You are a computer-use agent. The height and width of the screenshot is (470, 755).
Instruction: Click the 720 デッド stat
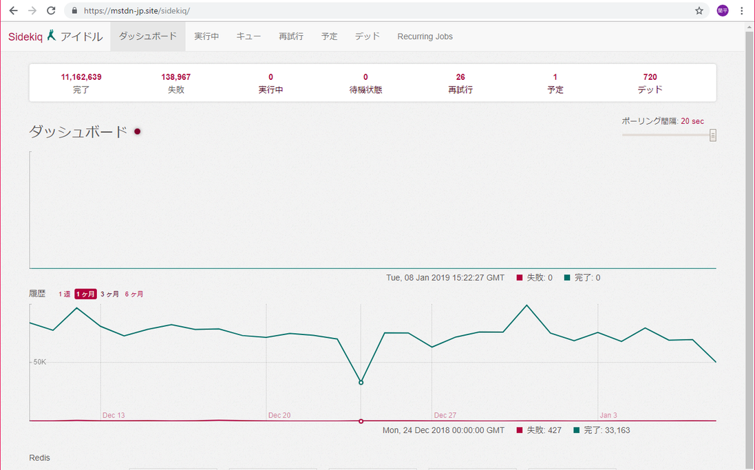click(650, 83)
